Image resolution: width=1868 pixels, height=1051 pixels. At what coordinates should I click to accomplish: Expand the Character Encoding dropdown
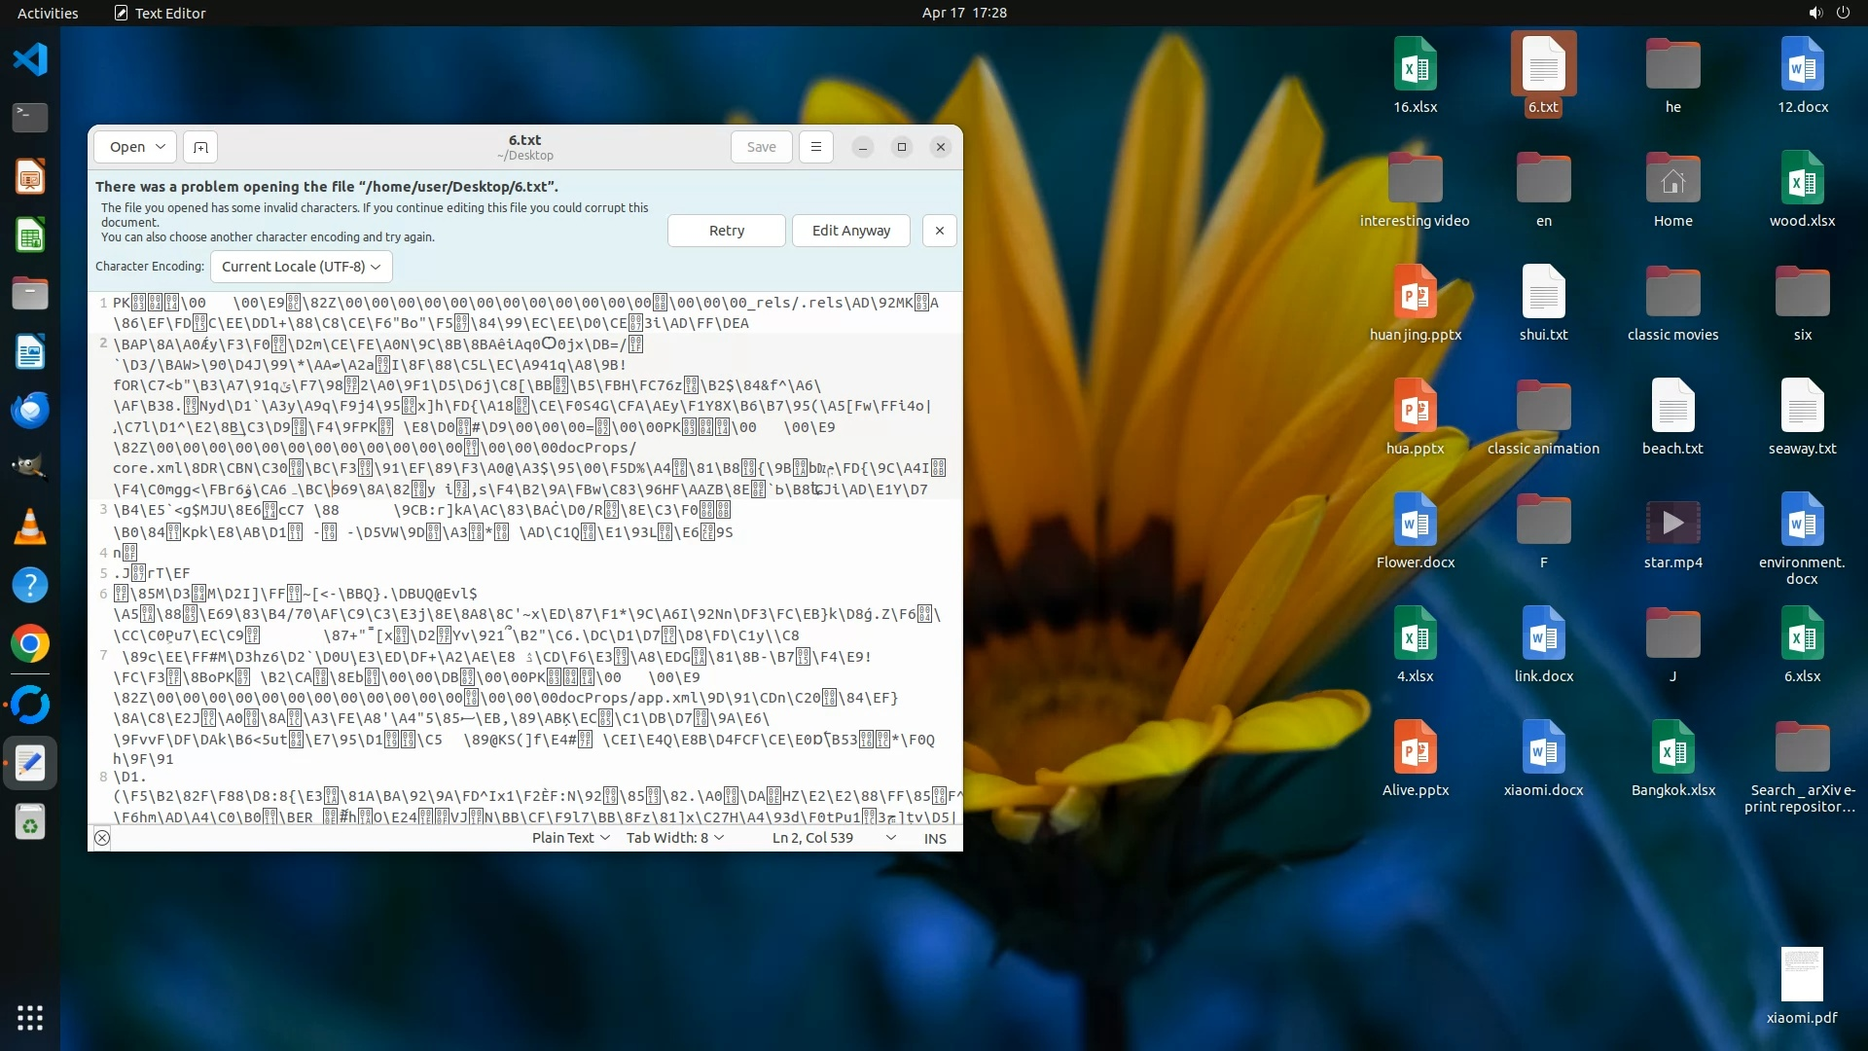tap(301, 267)
